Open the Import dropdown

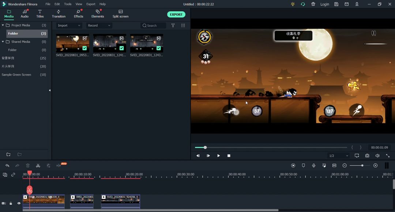coord(69,26)
